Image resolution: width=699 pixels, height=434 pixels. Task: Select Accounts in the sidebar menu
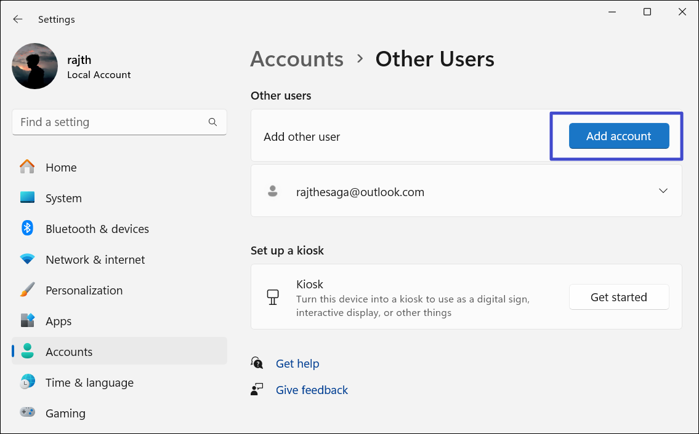[69, 352]
